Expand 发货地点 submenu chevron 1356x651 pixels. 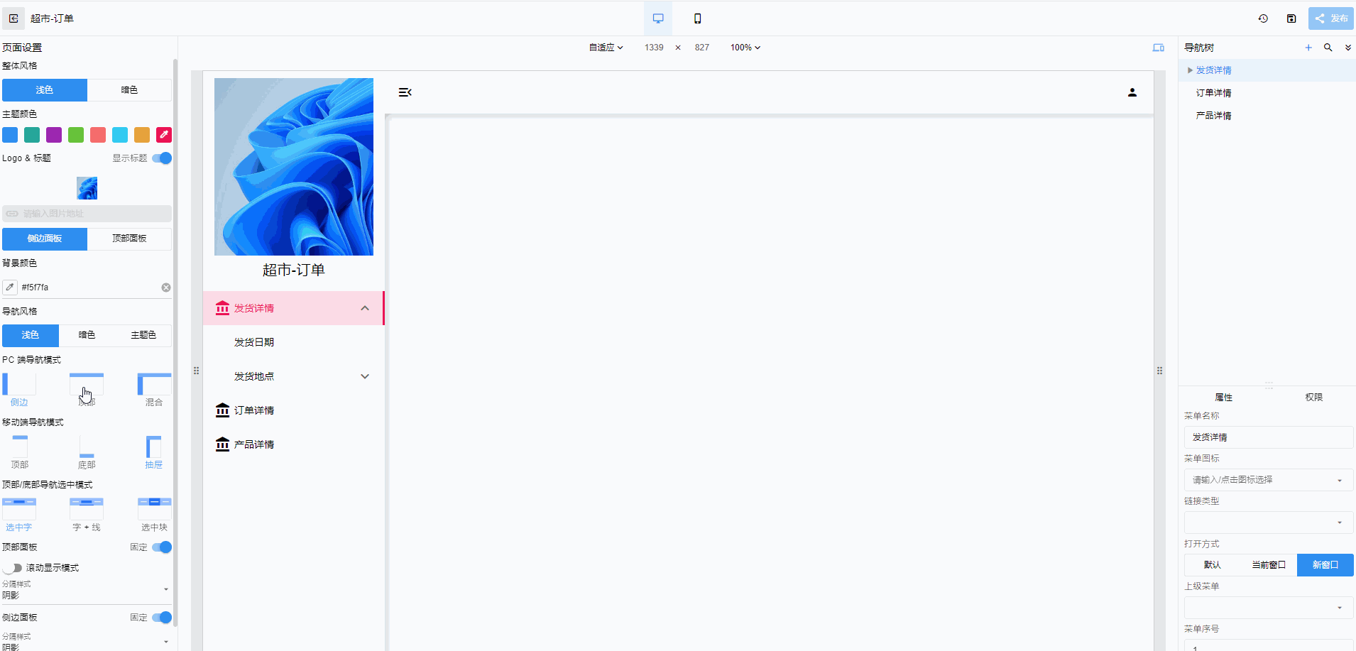365,376
